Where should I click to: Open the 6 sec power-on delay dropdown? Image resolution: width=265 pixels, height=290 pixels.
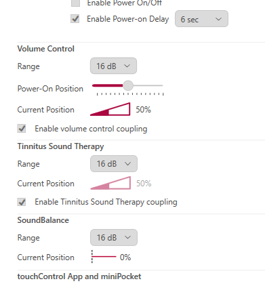click(x=201, y=19)
